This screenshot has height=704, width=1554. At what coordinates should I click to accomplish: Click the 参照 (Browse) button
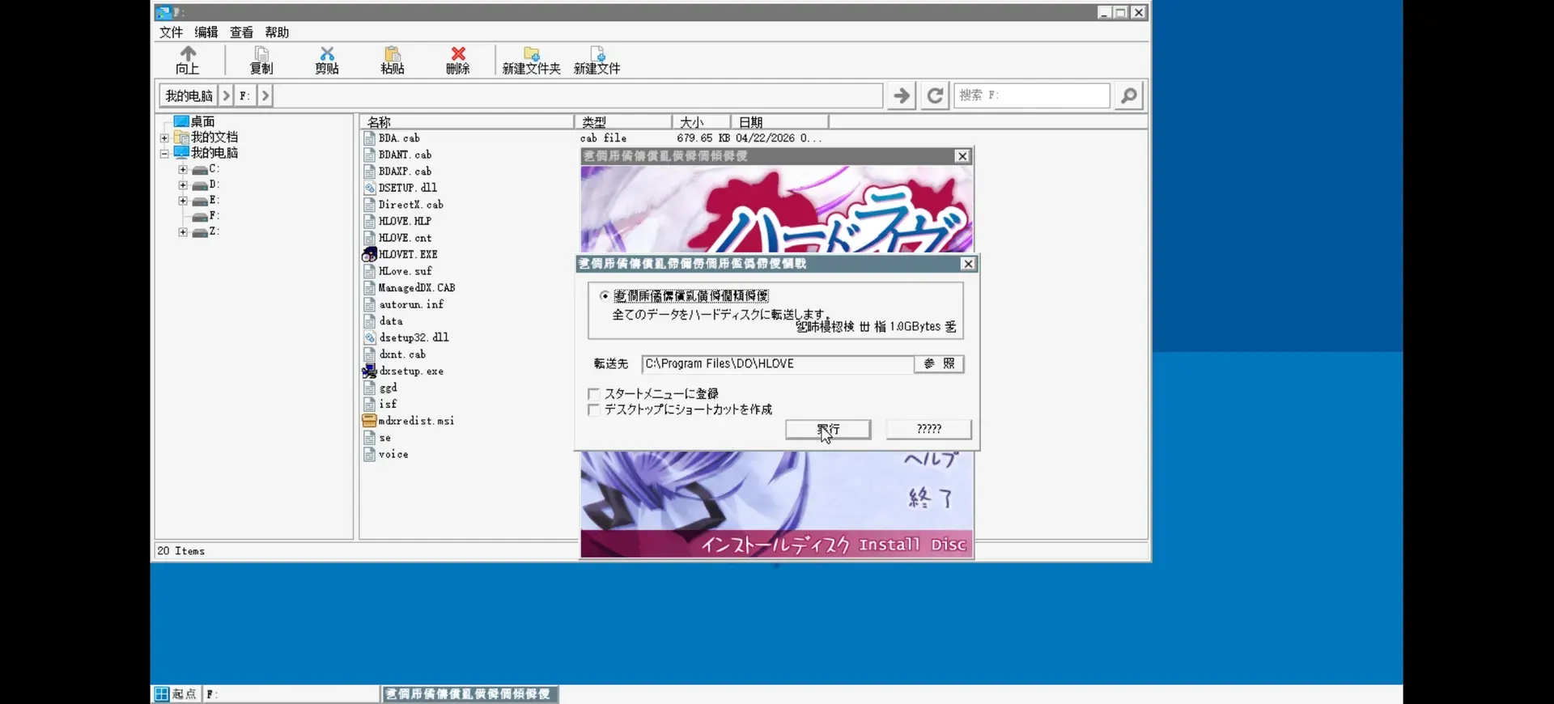[939, 364]
